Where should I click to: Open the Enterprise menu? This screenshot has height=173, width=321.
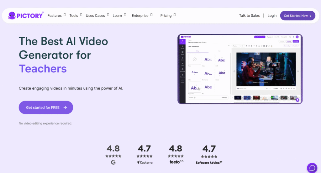tap(142, 16)
